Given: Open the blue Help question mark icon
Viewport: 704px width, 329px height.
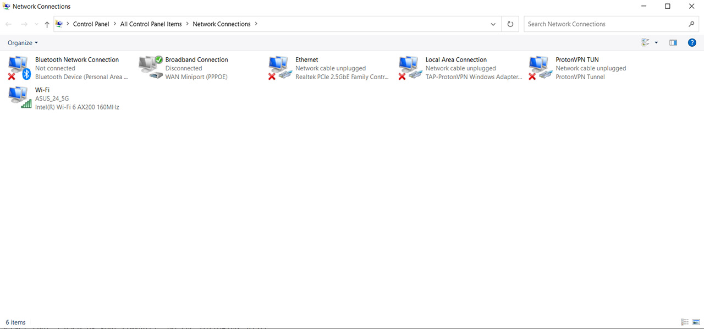Looking at the screenshot, I should point(692,42).
